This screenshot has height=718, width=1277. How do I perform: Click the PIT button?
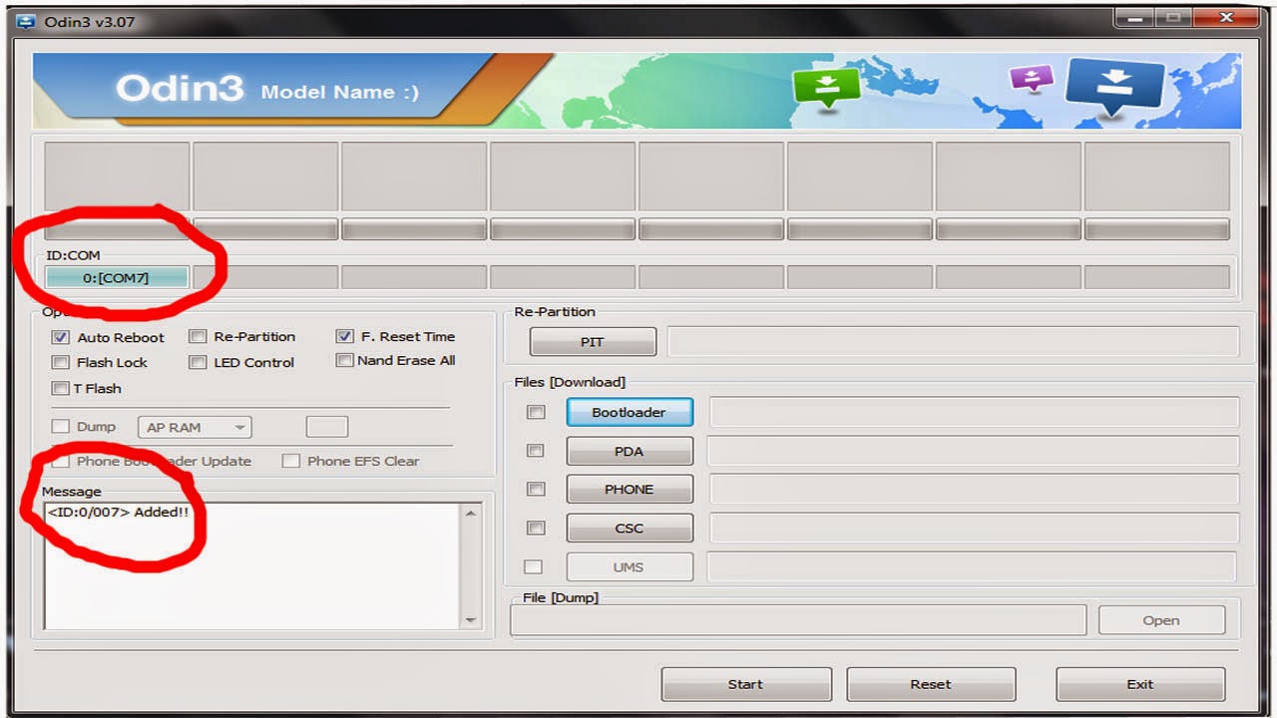click(593, 342)
